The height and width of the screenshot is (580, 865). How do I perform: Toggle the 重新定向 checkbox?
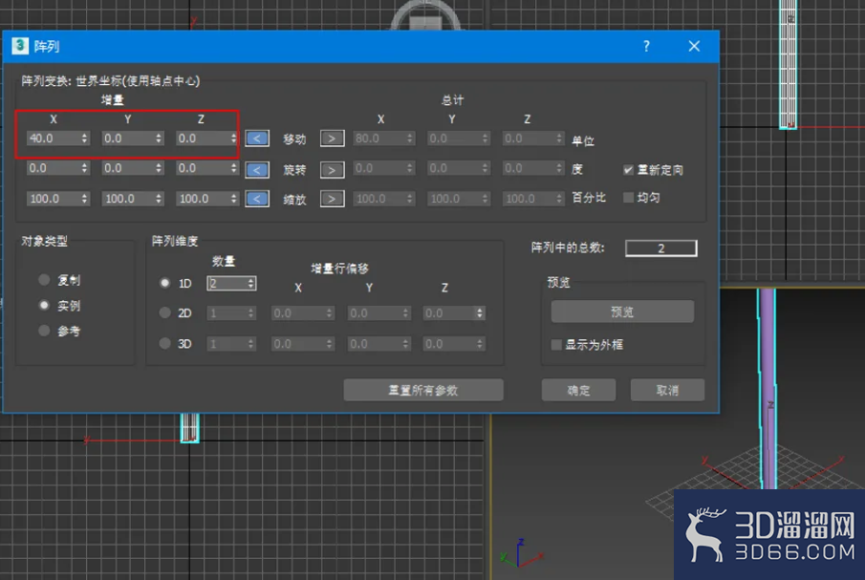(x=628, y=170)
